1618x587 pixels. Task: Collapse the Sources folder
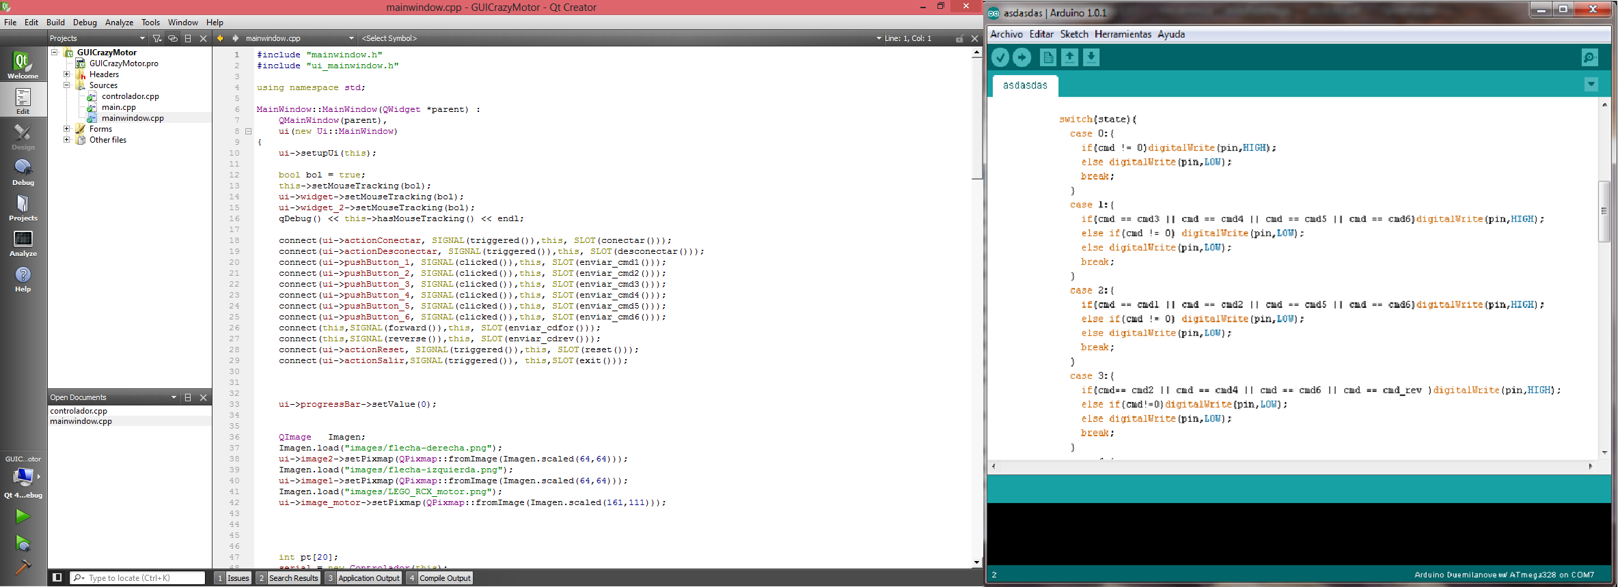tap(66, 85)
